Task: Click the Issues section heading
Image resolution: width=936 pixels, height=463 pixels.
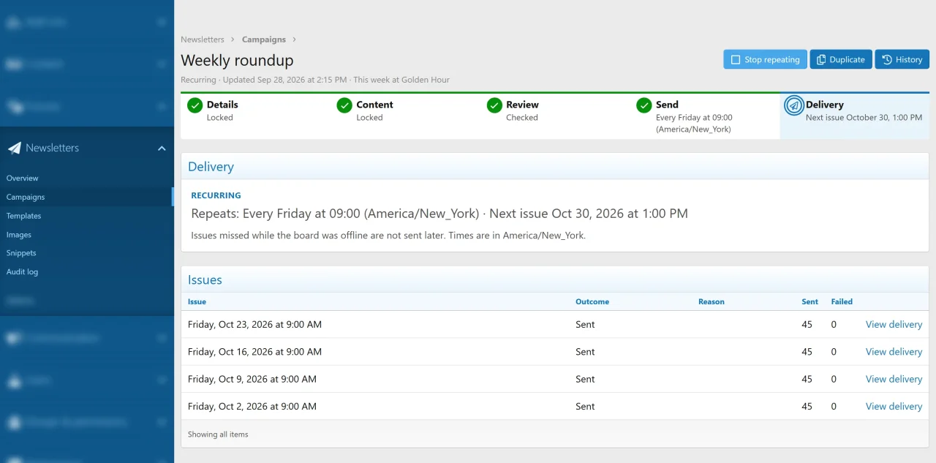Action: 205,280
